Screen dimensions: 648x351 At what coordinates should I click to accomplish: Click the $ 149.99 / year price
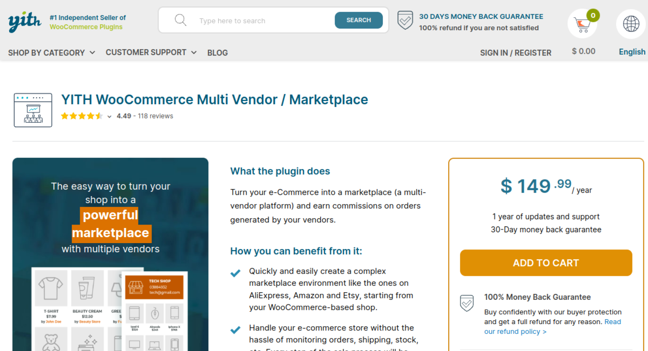click(546, 186)
